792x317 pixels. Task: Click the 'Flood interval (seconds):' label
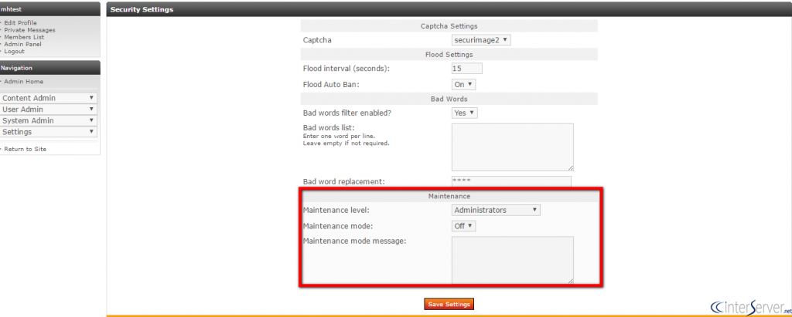pos(346,69)
